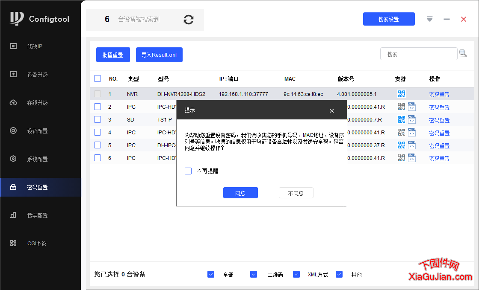Screen dimensions: 479x290
Task: Uncheck the 二维码 filter checkbox
Action: 254,274
